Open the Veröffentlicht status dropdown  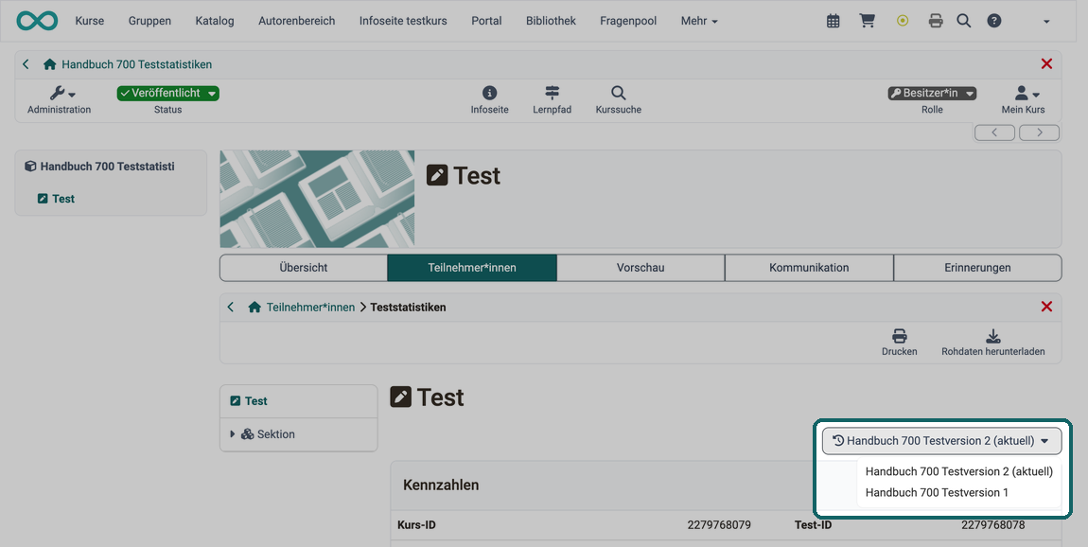[167, 93]
